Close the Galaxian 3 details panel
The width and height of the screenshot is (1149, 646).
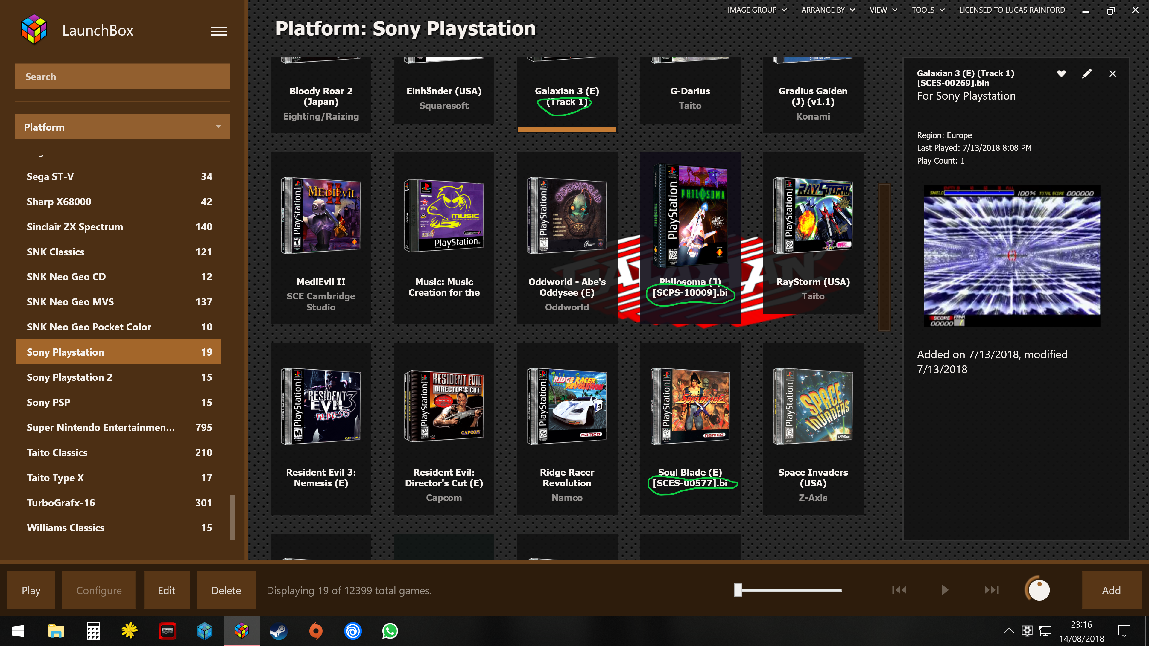1112,74
